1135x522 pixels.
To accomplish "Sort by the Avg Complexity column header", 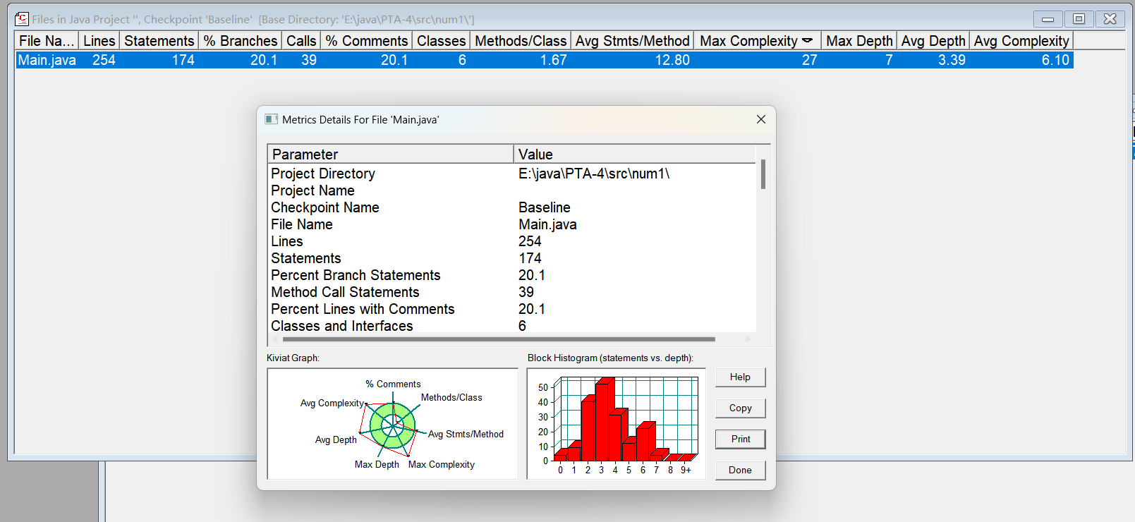I will (x=1021, y=41).
